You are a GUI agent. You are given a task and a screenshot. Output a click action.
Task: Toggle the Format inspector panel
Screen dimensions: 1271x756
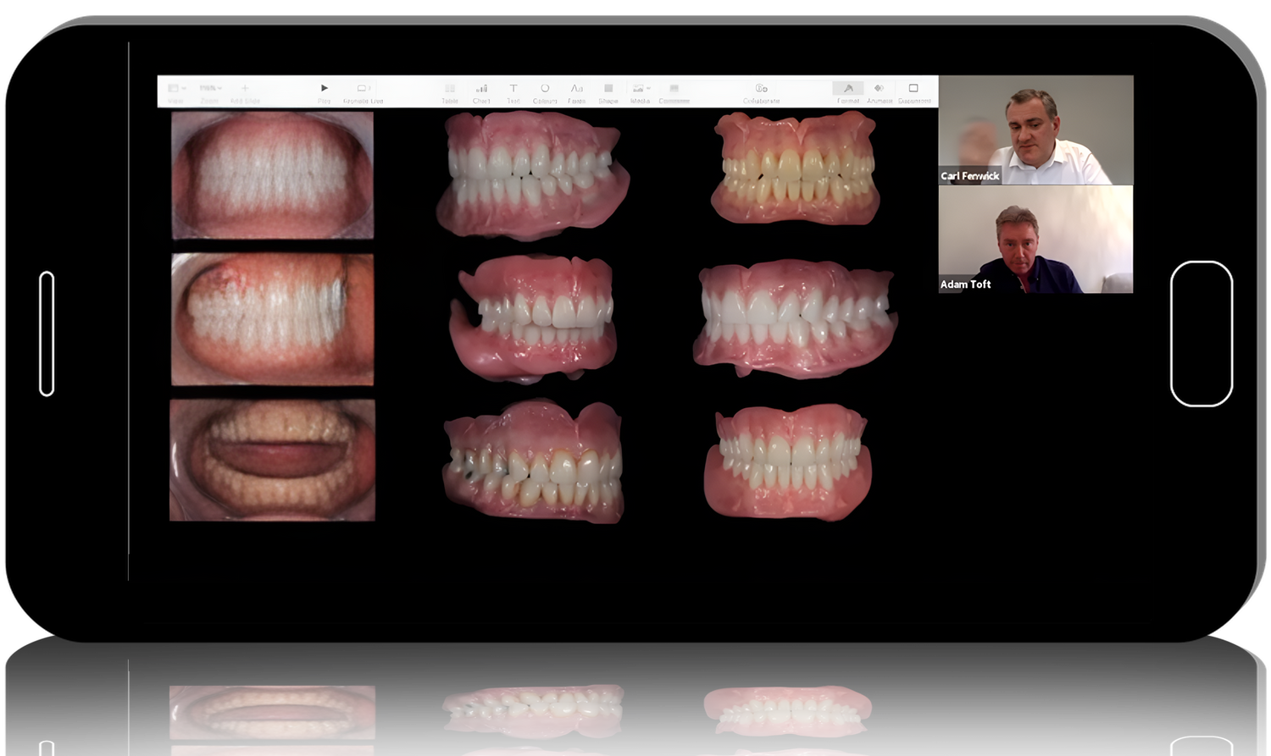pos(847,89)
